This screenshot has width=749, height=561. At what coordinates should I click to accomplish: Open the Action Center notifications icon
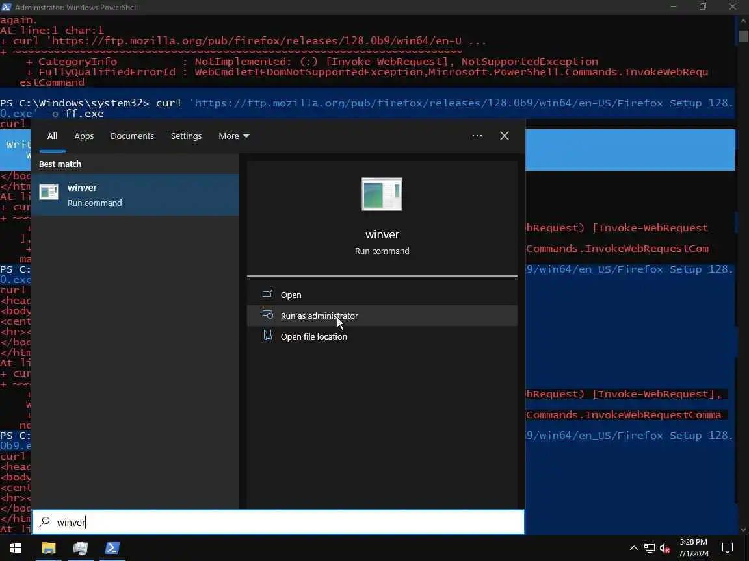(728, 547)
